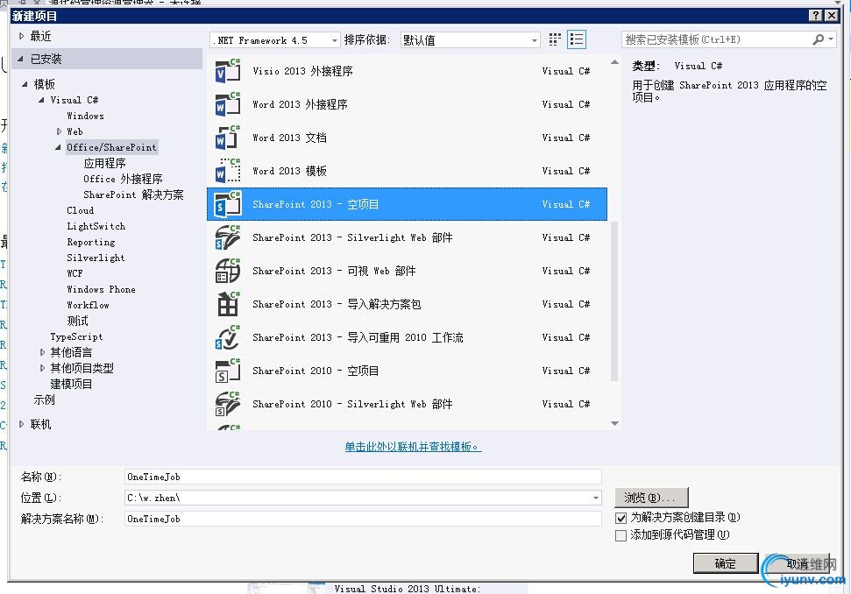Open the search options dropdown arrow
Screen dimensions: 851x594
click(x=830, y=39)
